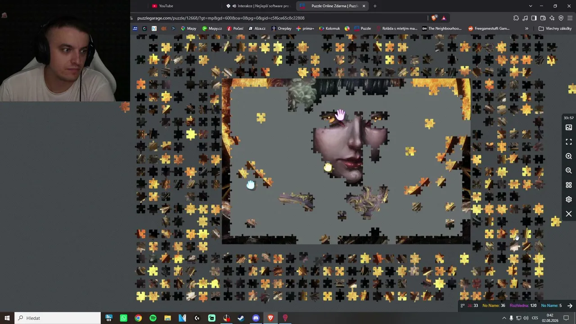
Task: Open Brave Leo AI sparkle icon
Action: pos(552,18)
